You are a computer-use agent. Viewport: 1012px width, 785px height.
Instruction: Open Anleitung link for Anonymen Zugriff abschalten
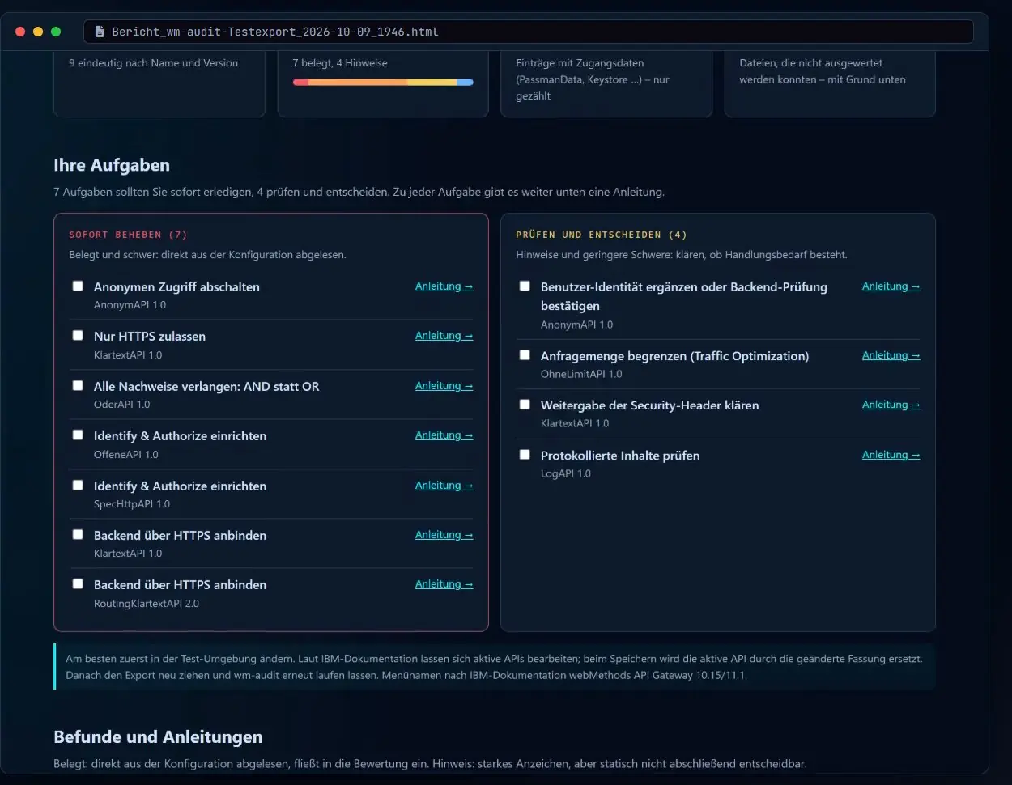pos(444,286)
